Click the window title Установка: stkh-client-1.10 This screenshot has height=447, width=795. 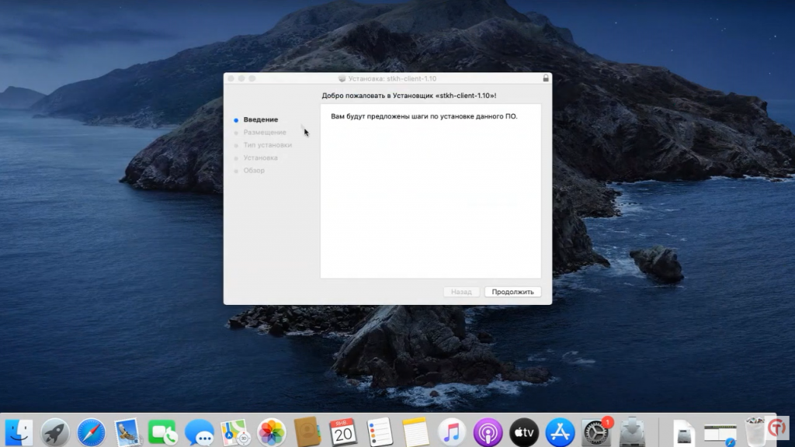[392, 78]
